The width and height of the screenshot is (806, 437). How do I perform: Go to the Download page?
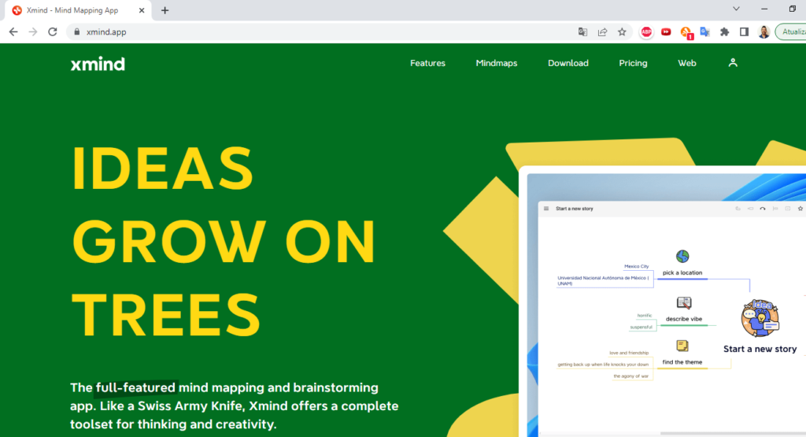[x=568, y=63]
